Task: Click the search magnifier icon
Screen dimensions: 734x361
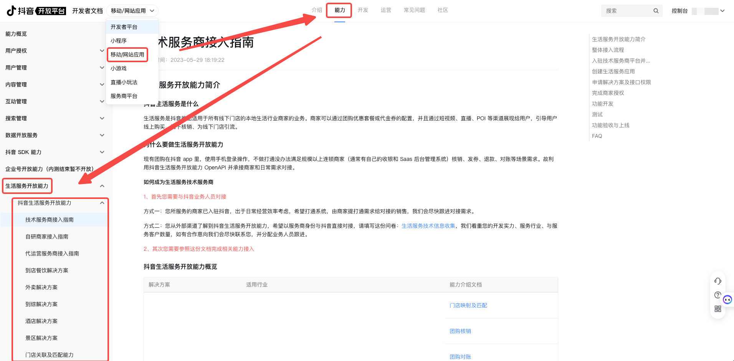Action: click(656, 11)
